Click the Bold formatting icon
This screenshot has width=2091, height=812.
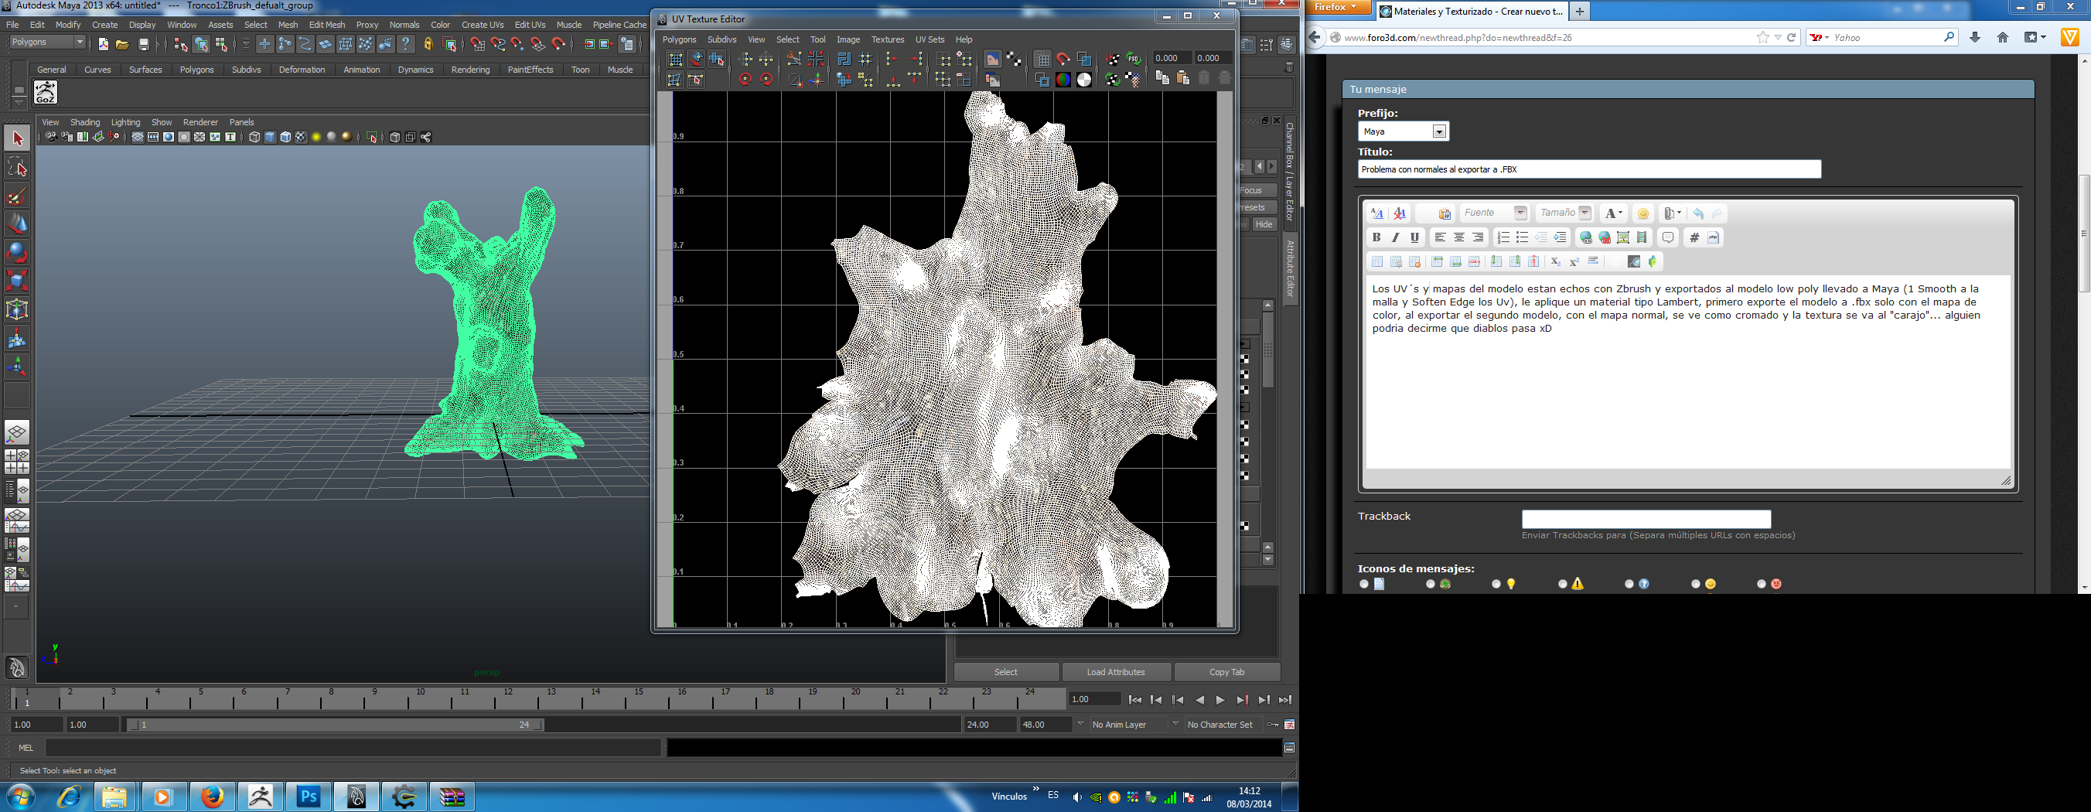coord(1376,238)
